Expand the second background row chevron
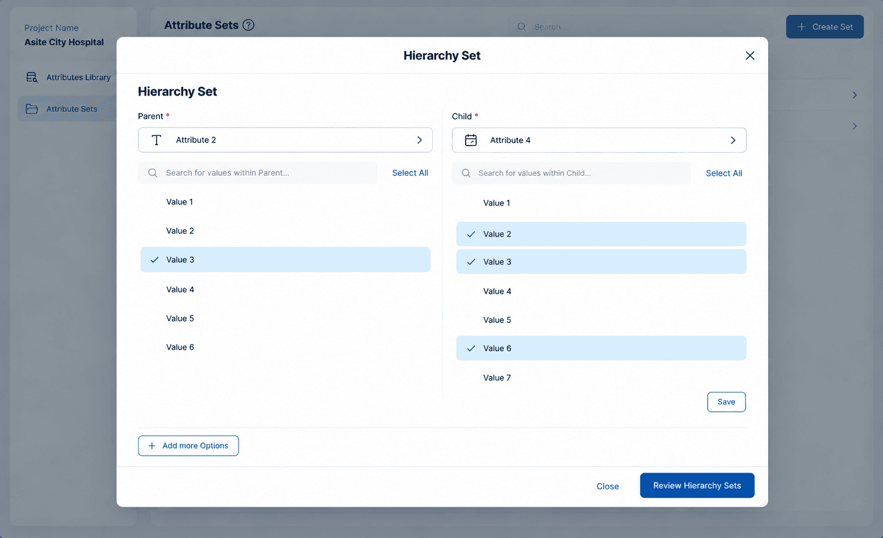This screenshot has height=538, width=883. click(x=854, y=126)
